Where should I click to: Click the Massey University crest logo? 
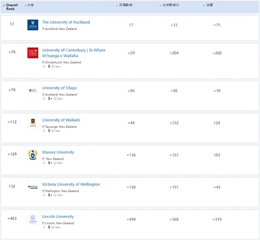click(x=32, y=155)
